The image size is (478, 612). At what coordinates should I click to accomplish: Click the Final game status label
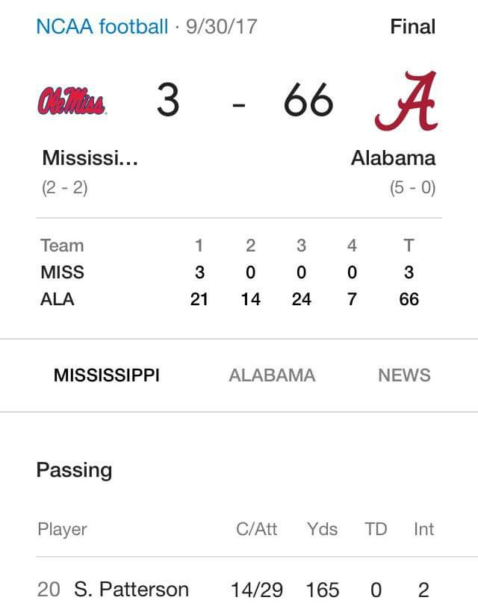point(413,27)
